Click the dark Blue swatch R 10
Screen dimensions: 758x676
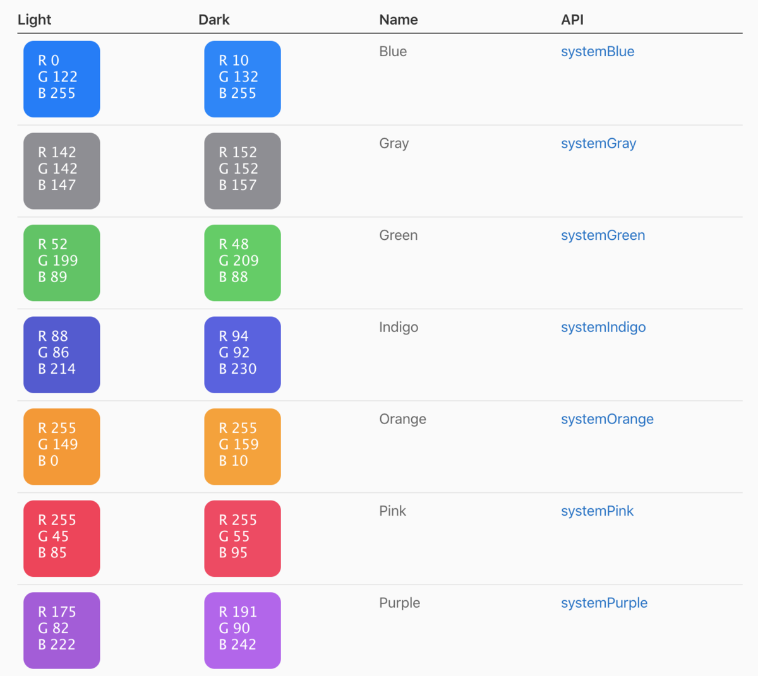(243, 79)
